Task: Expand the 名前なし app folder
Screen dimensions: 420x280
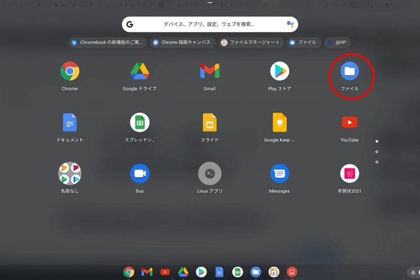Action: point(70,173)
